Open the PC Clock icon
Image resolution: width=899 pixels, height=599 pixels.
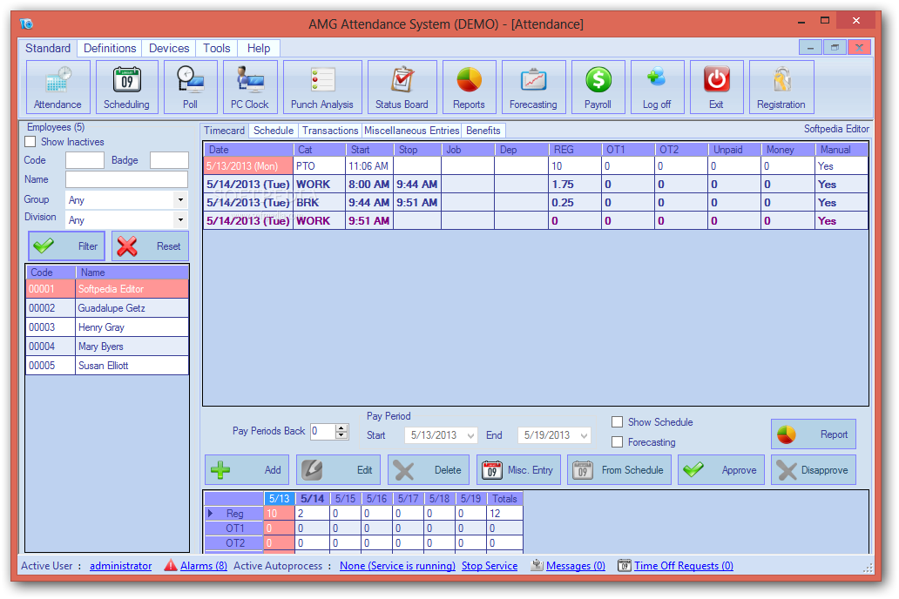(250, 87)
